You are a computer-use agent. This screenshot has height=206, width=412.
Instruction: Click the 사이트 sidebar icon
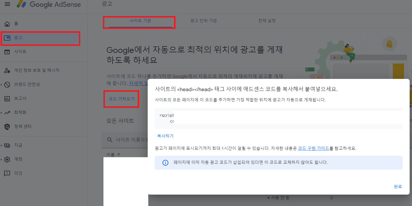pyautogui.click(x=7, y=52)
